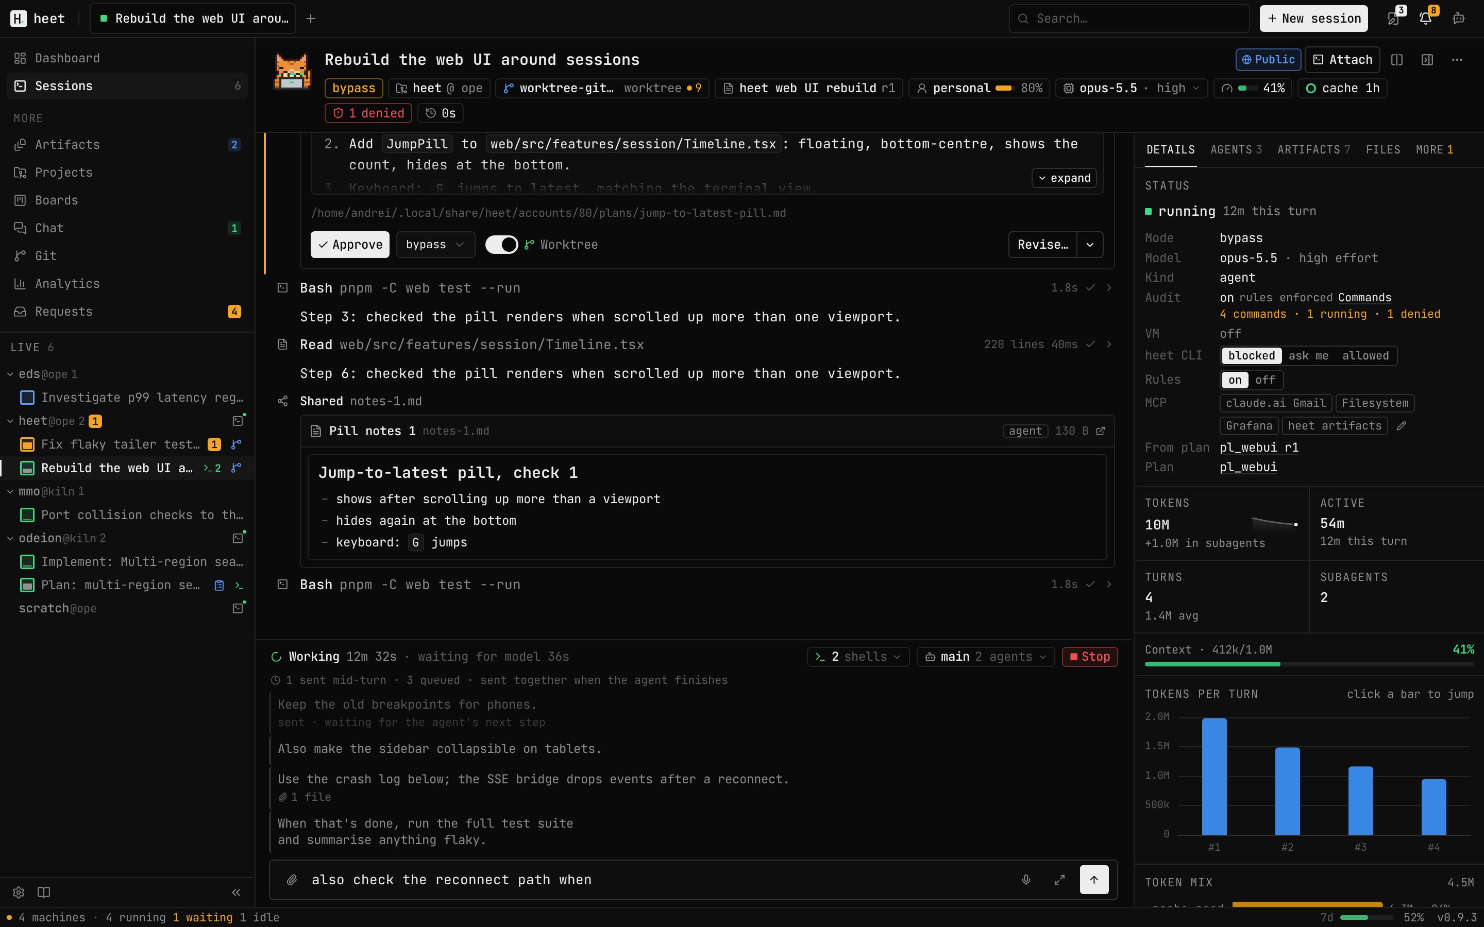Stop the running agent

click(1089, 657)
